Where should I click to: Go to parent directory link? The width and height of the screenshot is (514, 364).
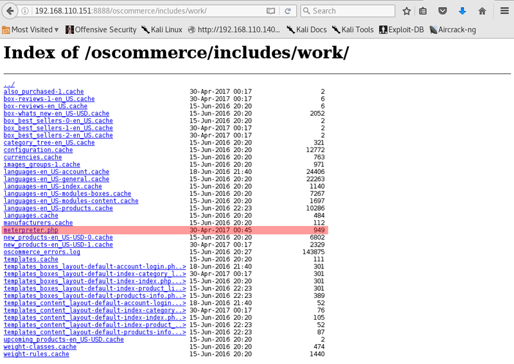tap(9, 85)
